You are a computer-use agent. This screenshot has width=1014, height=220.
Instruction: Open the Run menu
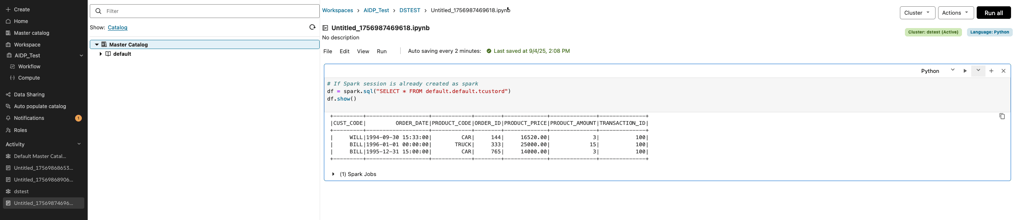(x=382, y=51)
